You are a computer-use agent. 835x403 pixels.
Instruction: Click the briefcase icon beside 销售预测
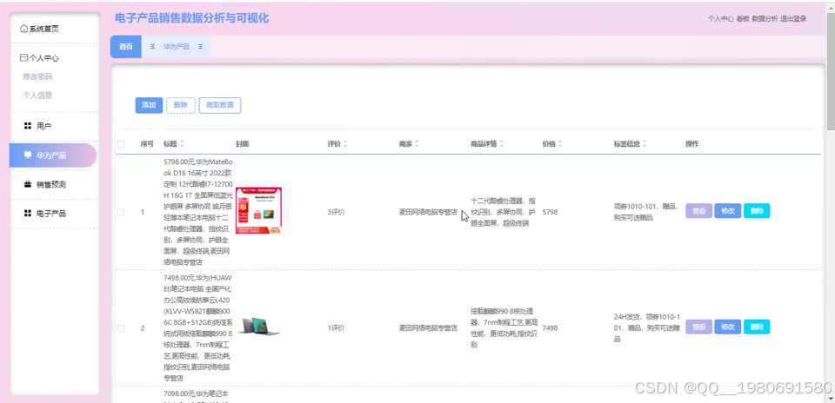click(28, 184)
